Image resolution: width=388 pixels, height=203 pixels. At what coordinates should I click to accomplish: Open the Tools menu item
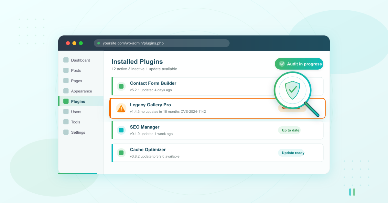(x=66, y=122)
